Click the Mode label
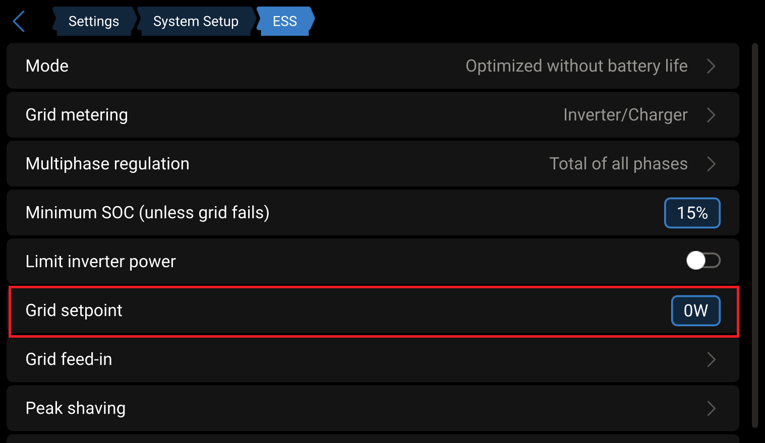765x443 pixels. pyautogui.click(x=47, y=66)
